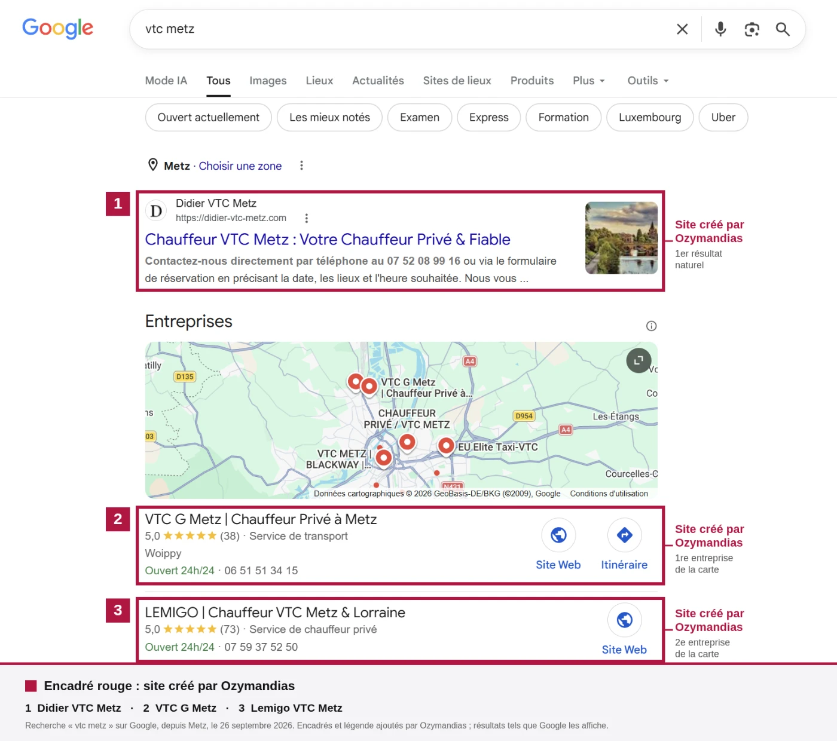The width and height of the screenshot is (837, 741).
Task: Open the Sites de lieux tab
Action: click(457, 81)
